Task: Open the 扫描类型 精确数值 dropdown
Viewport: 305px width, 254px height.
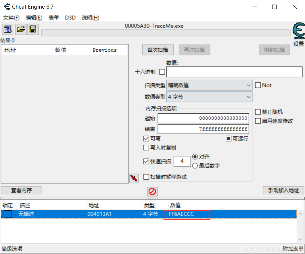Action: click(x=209, y=85)
